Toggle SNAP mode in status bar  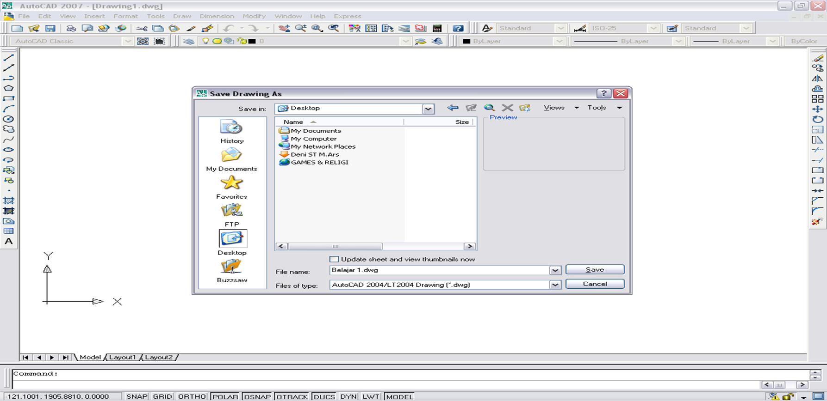click(137, 396)
